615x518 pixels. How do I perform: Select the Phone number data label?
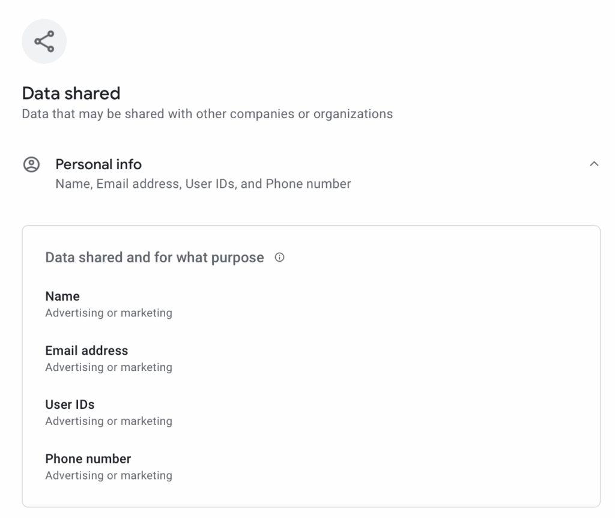(x=88, y=459)
